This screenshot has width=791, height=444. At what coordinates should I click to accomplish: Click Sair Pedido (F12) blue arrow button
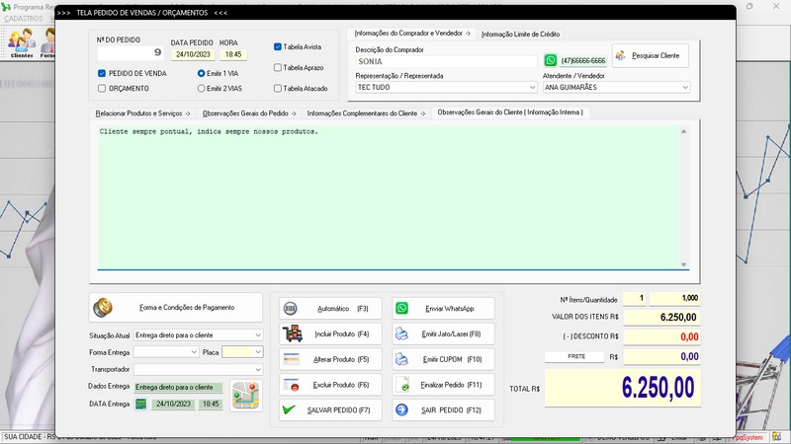pyautogui.click(x=443, y=409)
